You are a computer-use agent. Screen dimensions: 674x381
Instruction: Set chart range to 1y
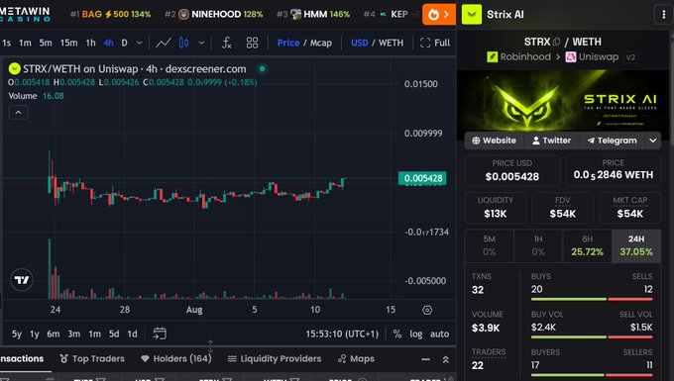pos(35,333)
